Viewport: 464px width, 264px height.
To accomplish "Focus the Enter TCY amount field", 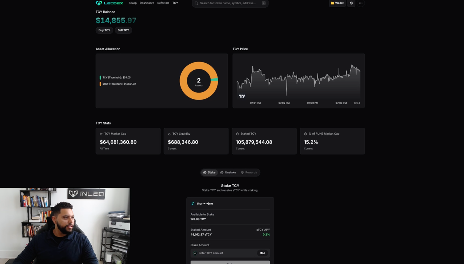I will [230, 253].
